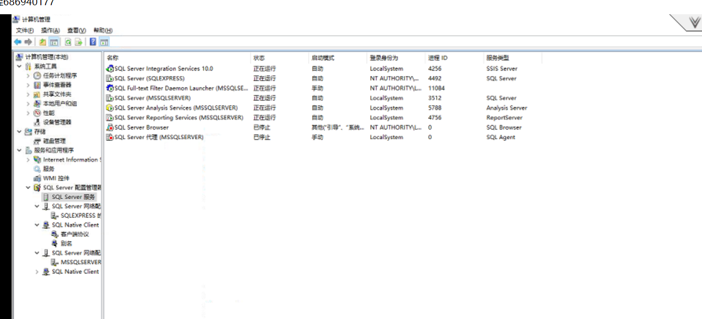Screen dimensions: 702x319
Task: Select the SQLEXPRESS protocols tree item
Action: [81, 215]
